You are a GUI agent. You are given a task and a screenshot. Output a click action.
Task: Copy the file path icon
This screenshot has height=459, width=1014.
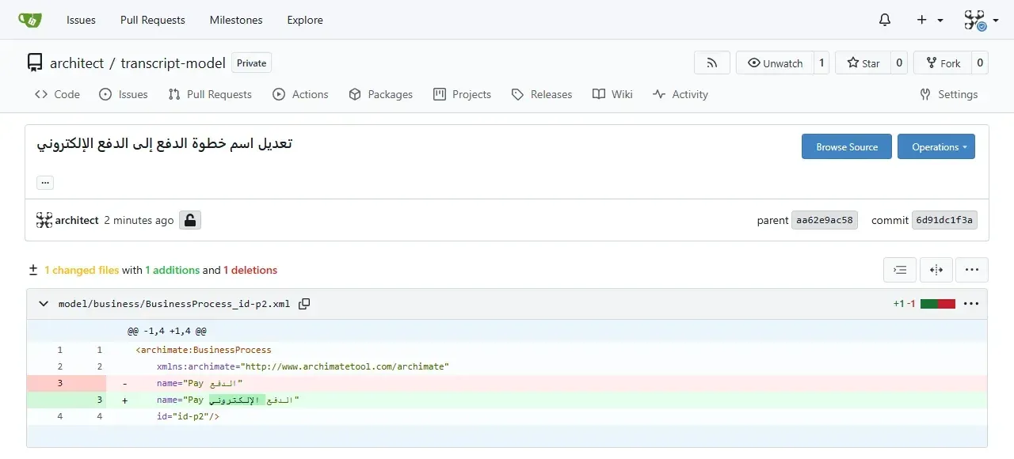[304, 304]
